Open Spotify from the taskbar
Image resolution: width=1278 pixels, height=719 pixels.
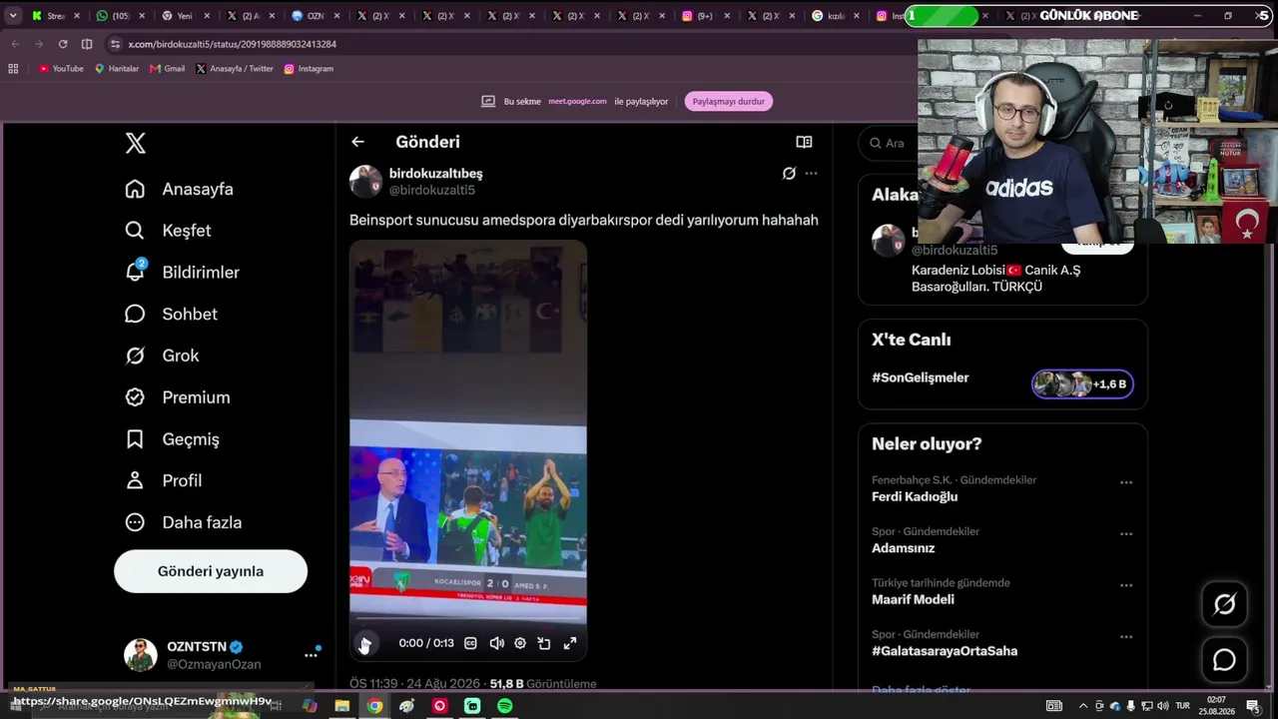coord(505,706)
